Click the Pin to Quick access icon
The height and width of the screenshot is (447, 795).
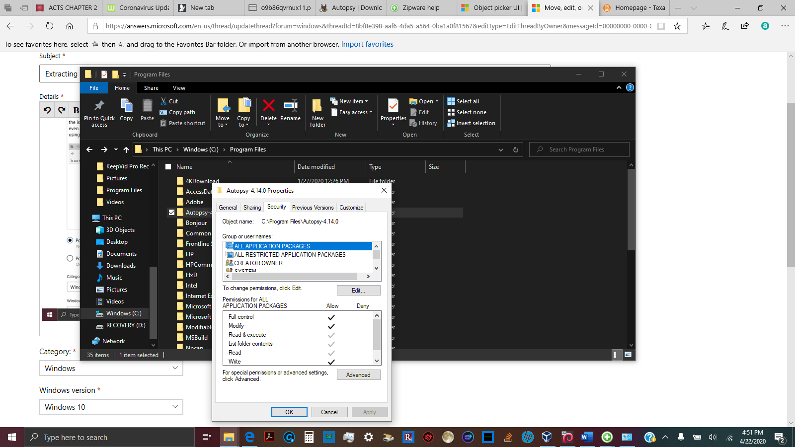99,105
